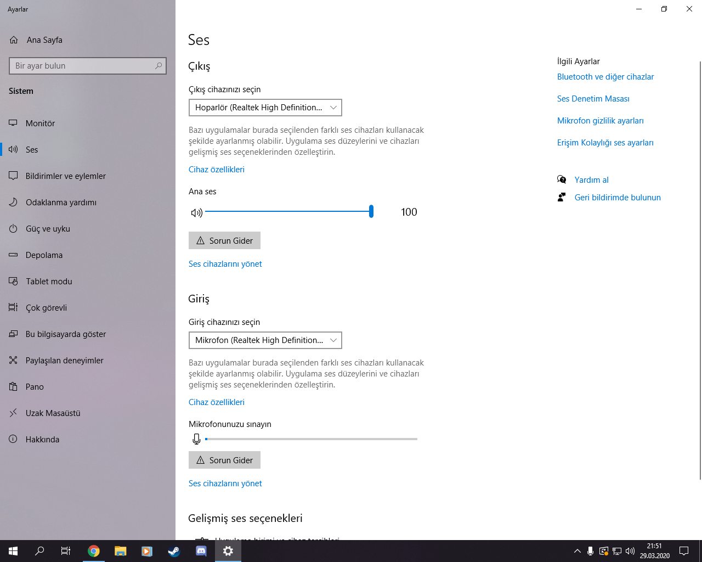Click the Paylaşılan deneyimler icon
The width and height of the screenshot is (702, 562).
coord(13,361)
